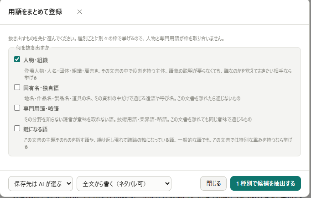
Task: Click the 何を抜き出すか group legend
Action: (33, 48)
